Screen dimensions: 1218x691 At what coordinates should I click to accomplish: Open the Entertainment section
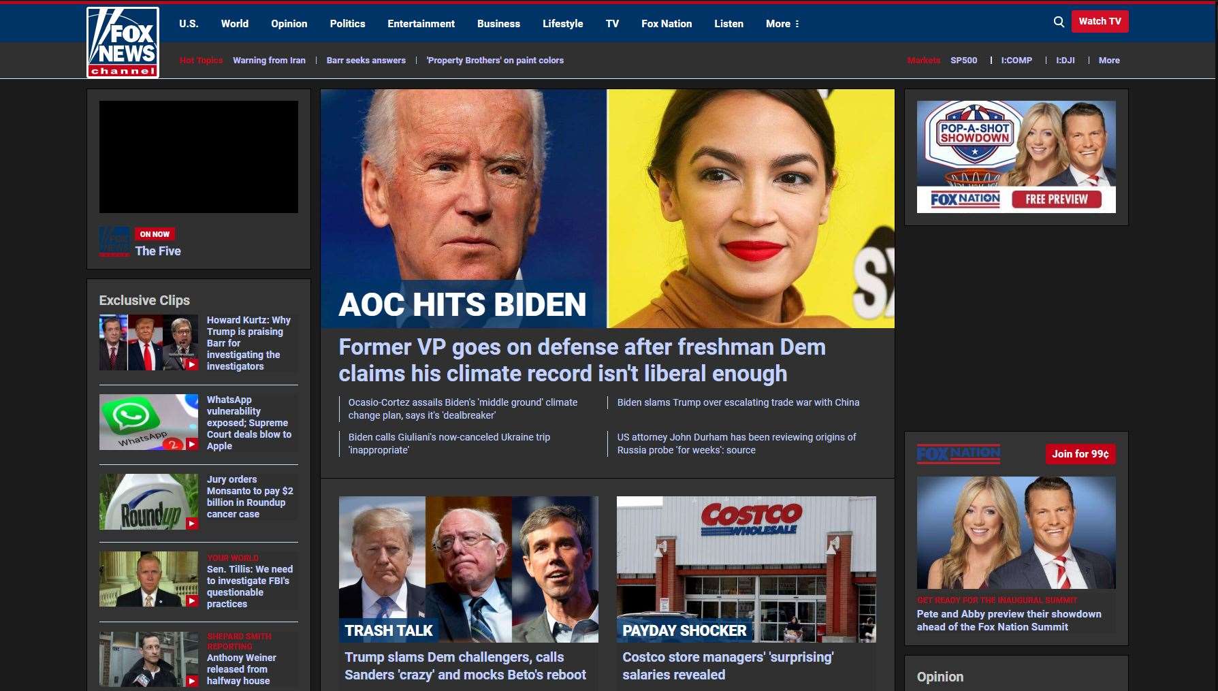point(421,23)
